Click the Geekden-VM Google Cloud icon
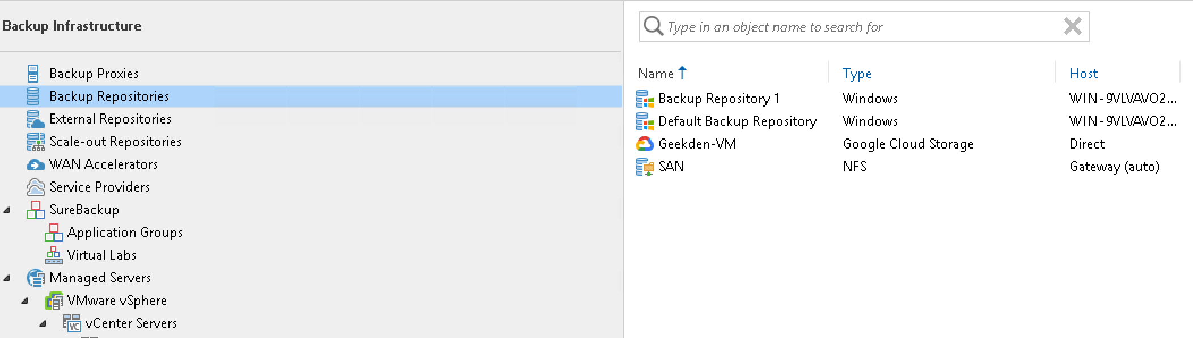Image resolution: width=1193 pixels, height=338 pixels. (645, 144)
